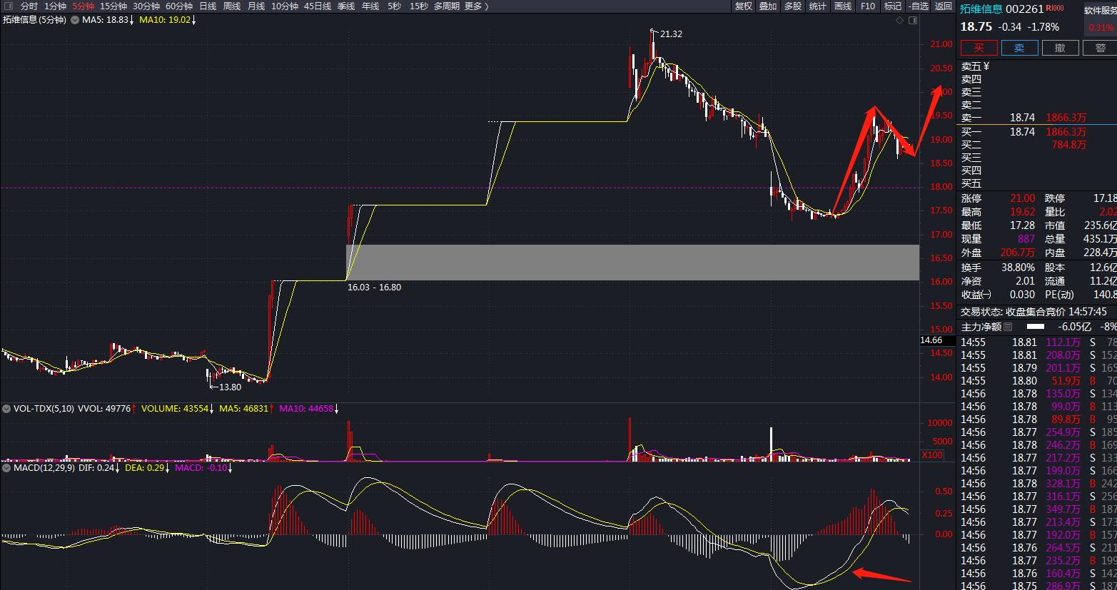
Task: Toggle the side panel icon beside the diamond
Action: (x=913, y=20)
